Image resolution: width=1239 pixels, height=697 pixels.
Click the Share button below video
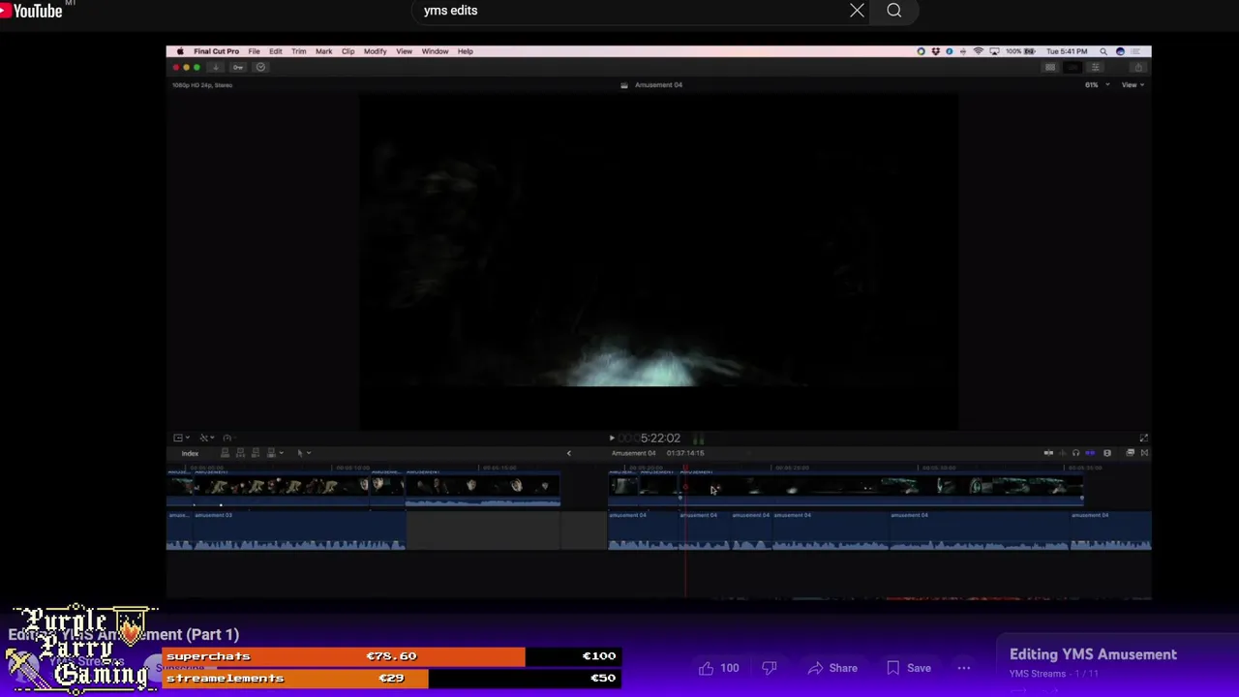tap(832, 668)
